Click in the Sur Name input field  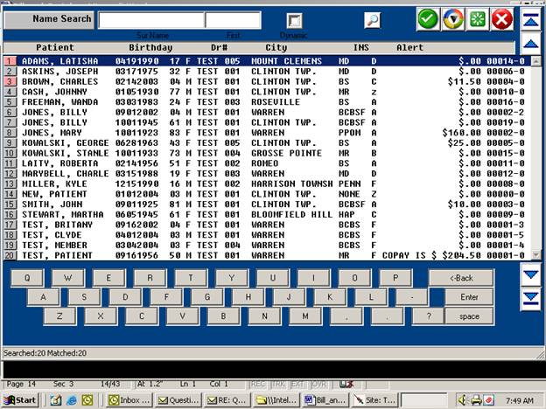(150, 20)
